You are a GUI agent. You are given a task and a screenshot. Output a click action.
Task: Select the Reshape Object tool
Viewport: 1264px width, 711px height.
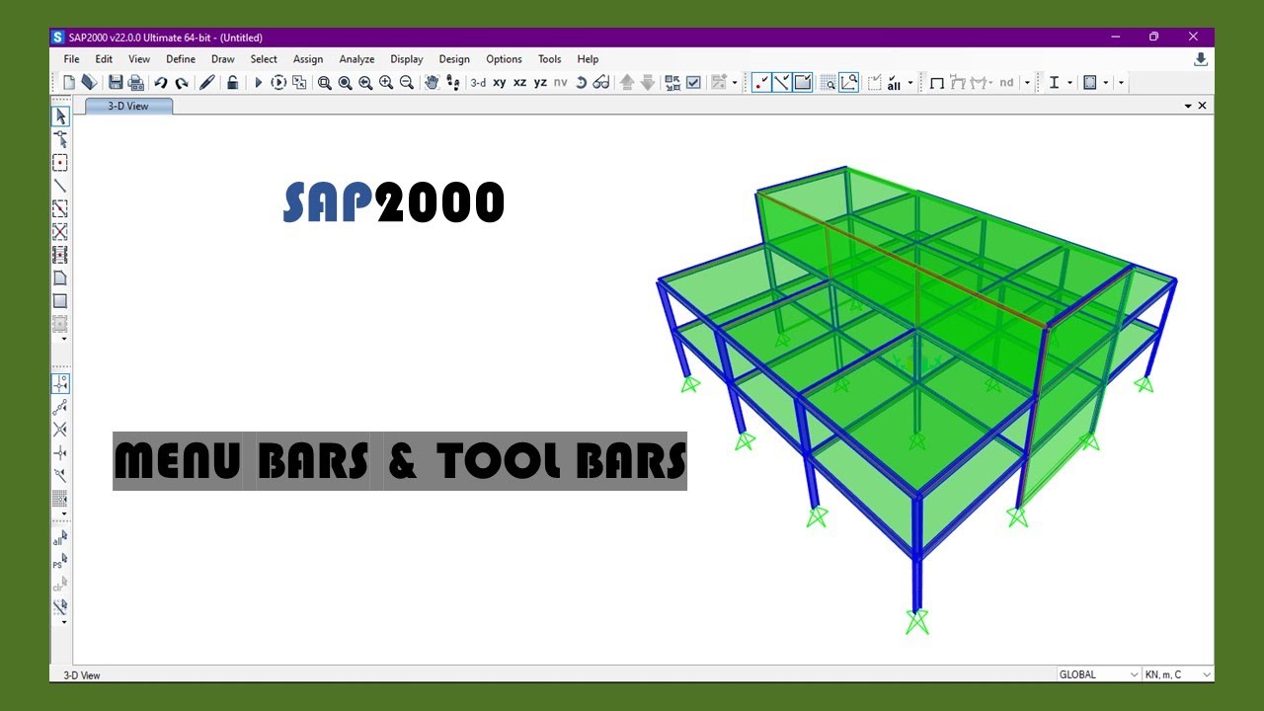click(x=60, y=139)
